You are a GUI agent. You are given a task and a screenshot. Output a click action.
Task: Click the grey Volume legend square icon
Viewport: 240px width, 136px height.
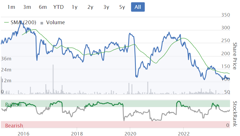click(42, 23)
